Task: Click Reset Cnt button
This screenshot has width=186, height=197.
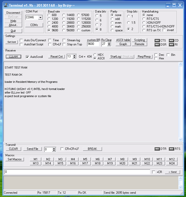Action: [56, 57]
